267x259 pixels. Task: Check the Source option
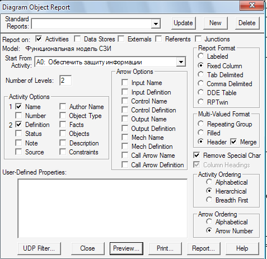[18, 152]
